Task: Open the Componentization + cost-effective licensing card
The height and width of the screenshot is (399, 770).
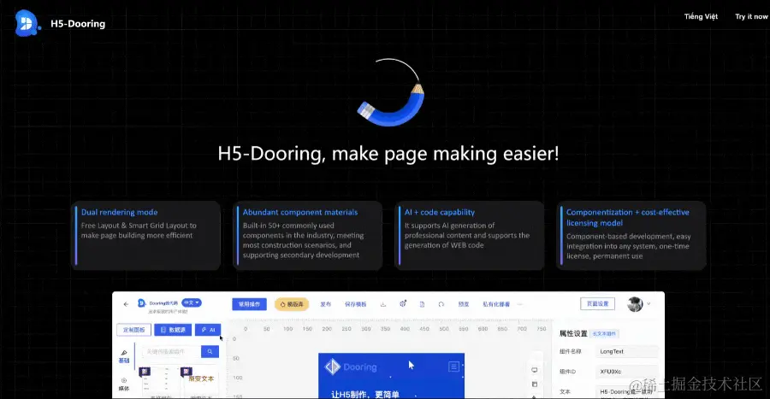Action: [x=631, y=235]
